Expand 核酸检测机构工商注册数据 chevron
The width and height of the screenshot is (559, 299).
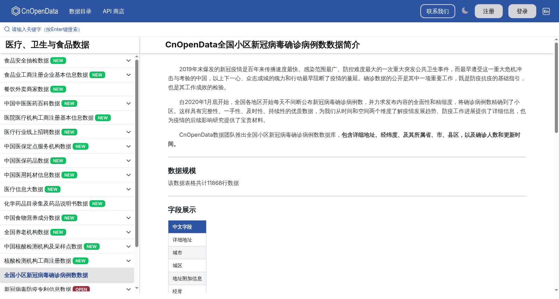(x=129, y=261)
